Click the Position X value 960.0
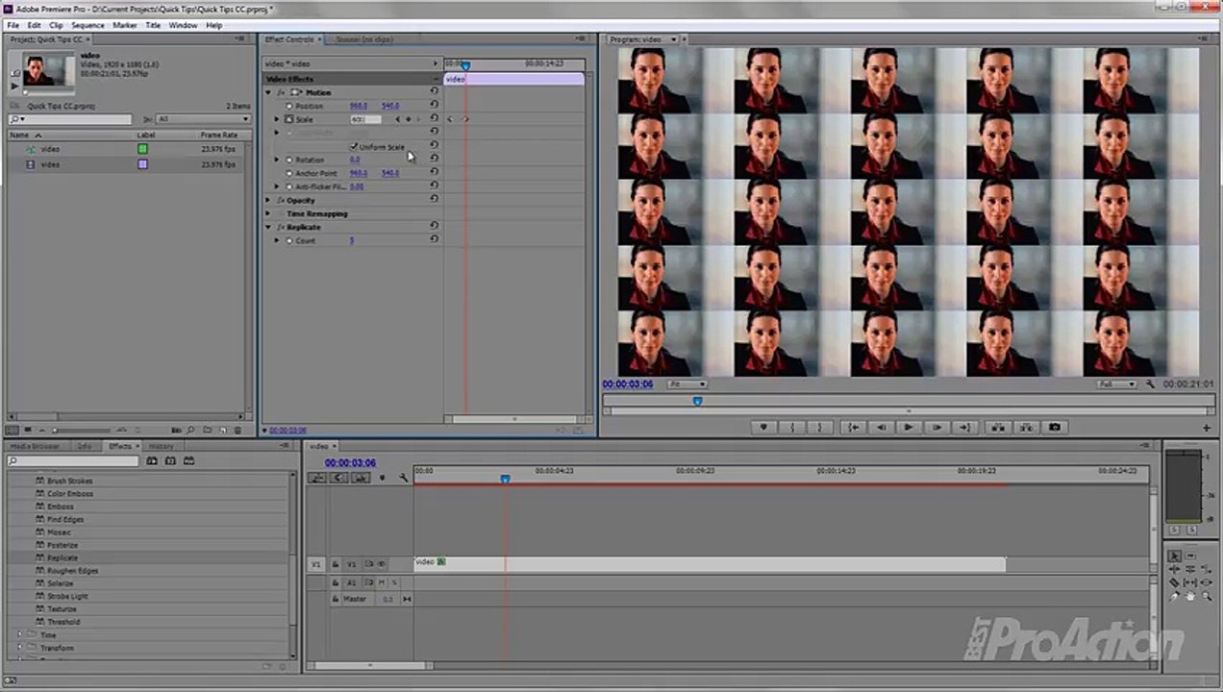 click(x=358, y=106)
